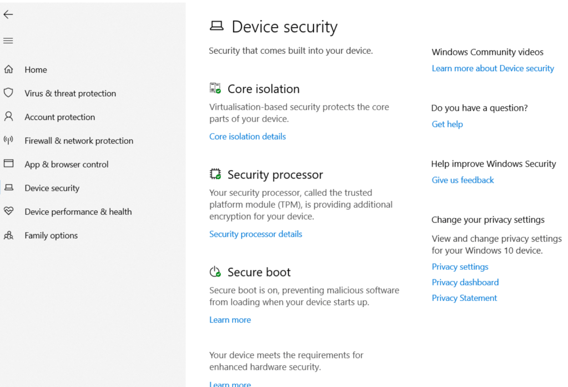The height and width of the screenshot is (387, 568).
Task: Click the Family options people icon
Action: (8, 235)
